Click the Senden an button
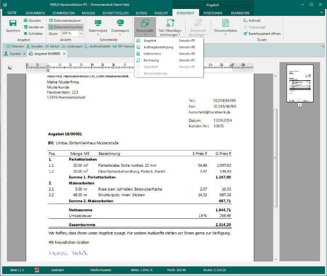327x276 pixels. (34, 27)
